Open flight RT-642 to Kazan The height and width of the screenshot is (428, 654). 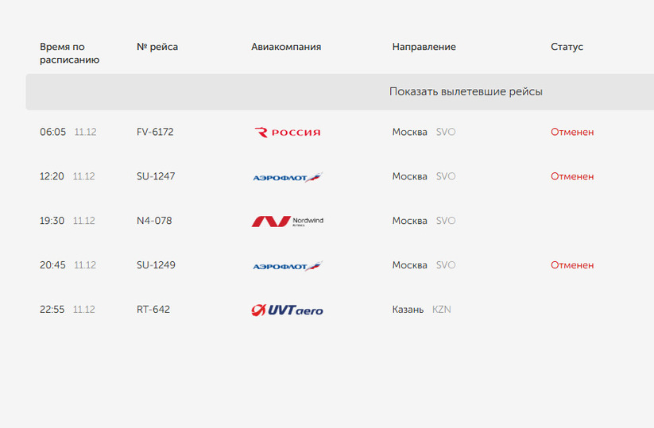[x=153, y=310]
